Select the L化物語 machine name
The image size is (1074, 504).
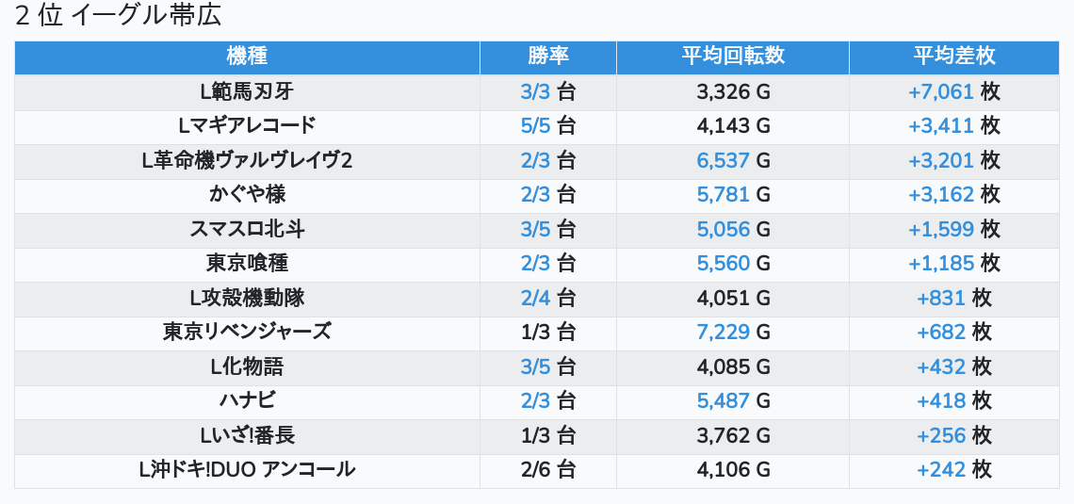tap(247, 366)
